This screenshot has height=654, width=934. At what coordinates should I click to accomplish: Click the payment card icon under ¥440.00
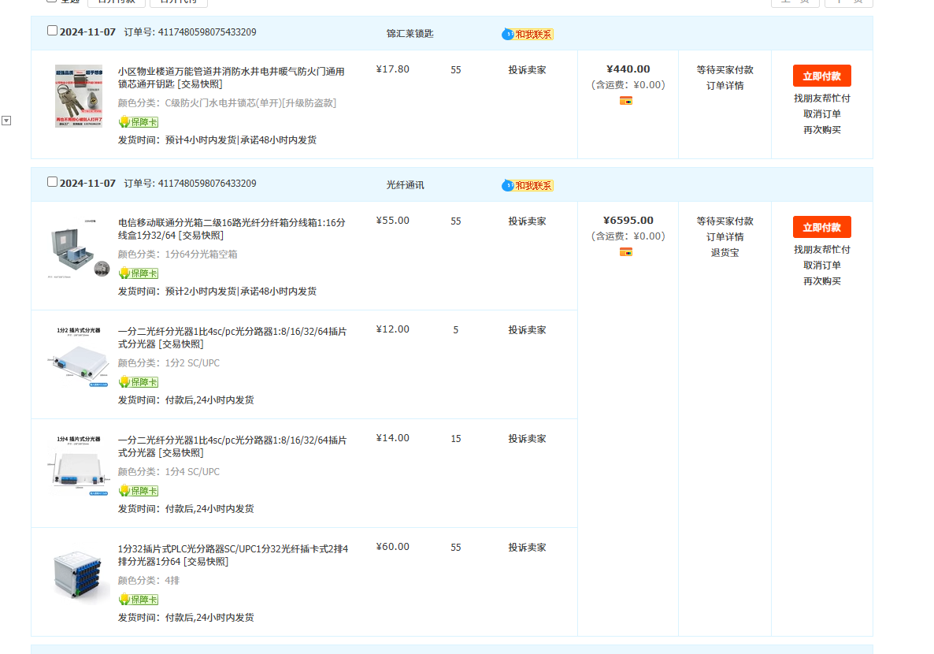click(x=626, y=101)
